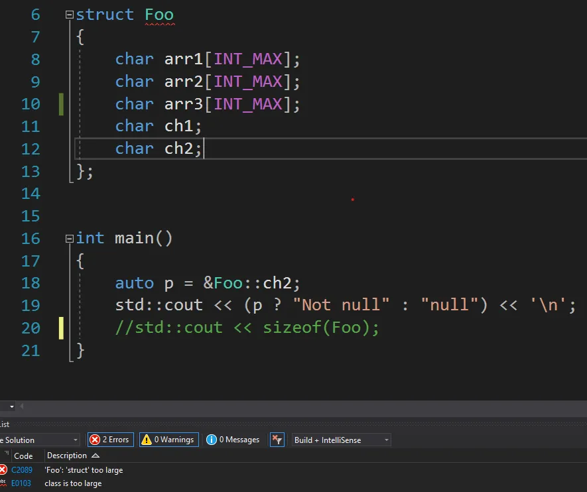Click line number 10 in the margin

(31, 104)
